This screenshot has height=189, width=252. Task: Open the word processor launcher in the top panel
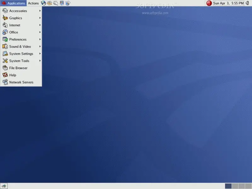(x=56, y=3)
